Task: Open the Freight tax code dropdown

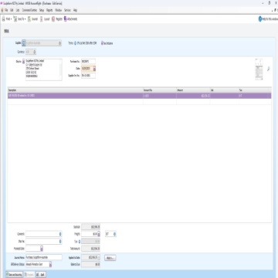Action: point(114,234)
